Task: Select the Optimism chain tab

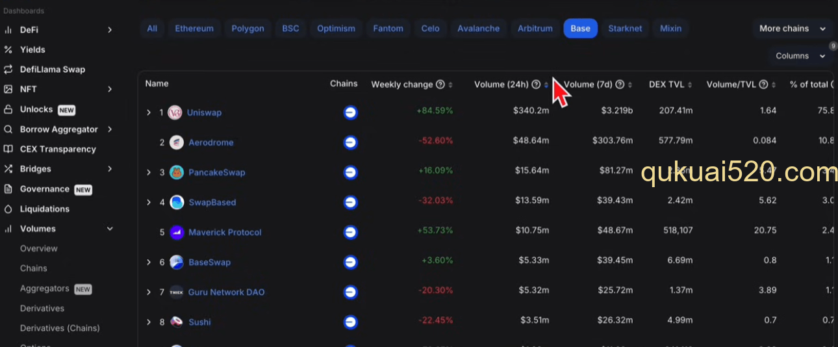Action: tap(336, 29)
